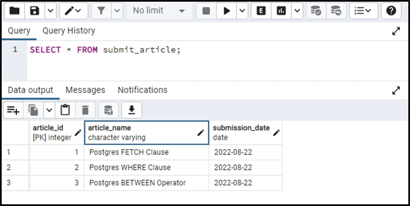Run the query with the Execute button
This screenshot has width=410, height=206.
pyautogui.click(x=226, y=11)
